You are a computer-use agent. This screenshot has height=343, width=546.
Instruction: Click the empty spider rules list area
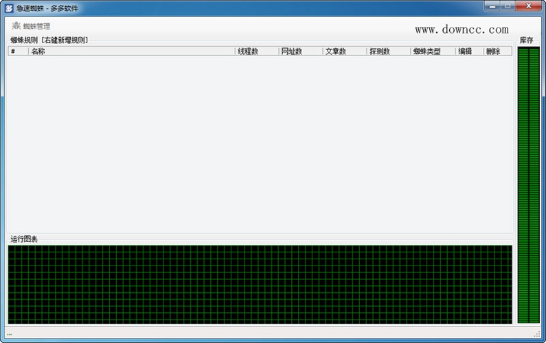260,144
